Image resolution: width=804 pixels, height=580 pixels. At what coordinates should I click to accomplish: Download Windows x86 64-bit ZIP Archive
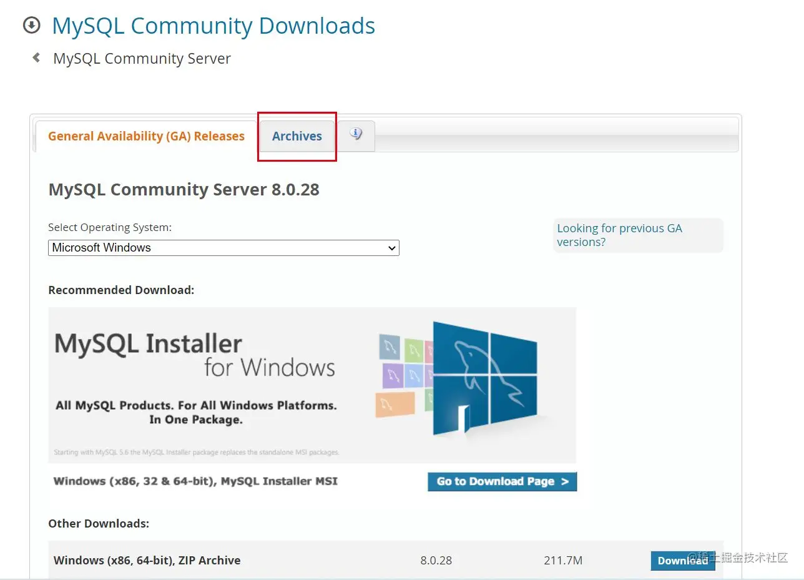tap(683, 561)
